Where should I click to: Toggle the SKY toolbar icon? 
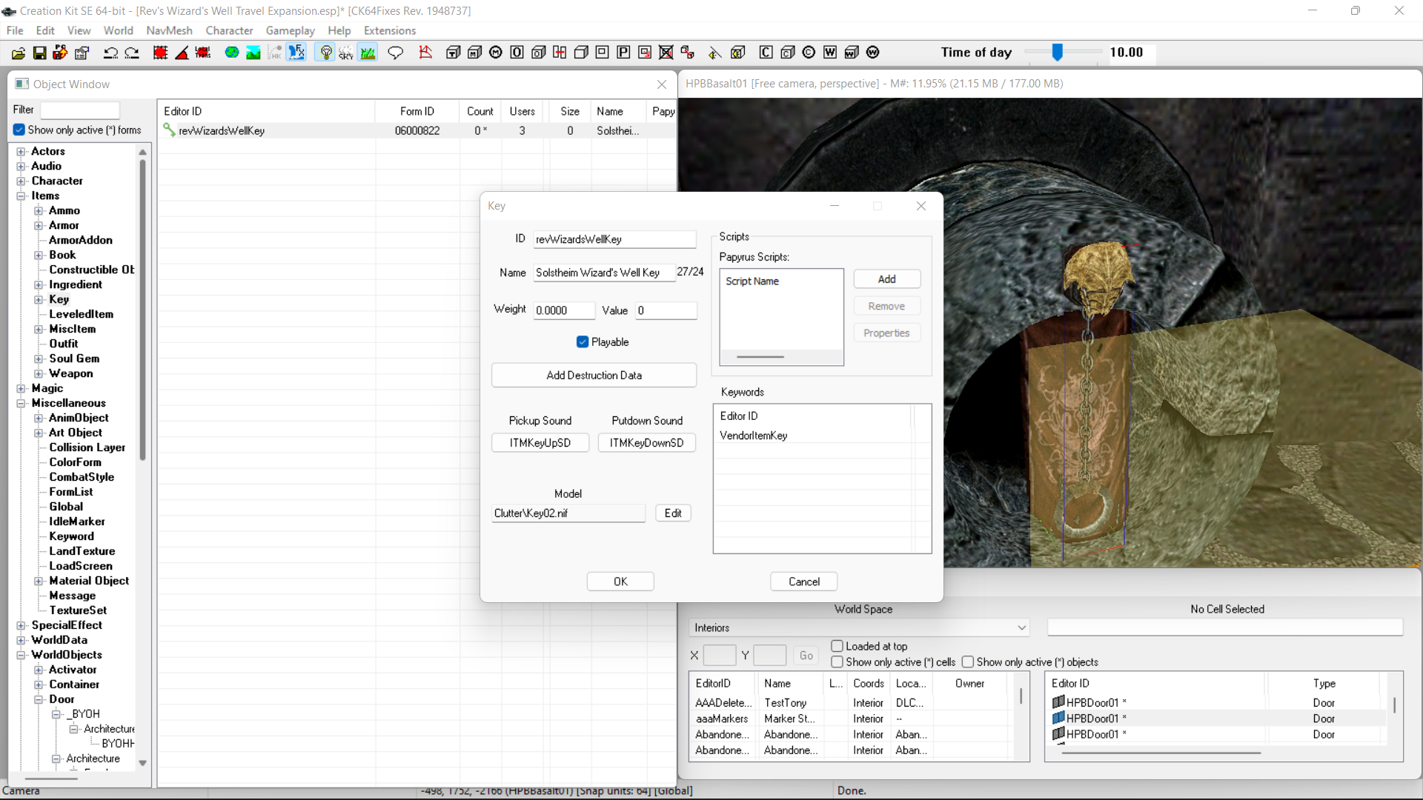pos(346,53)
